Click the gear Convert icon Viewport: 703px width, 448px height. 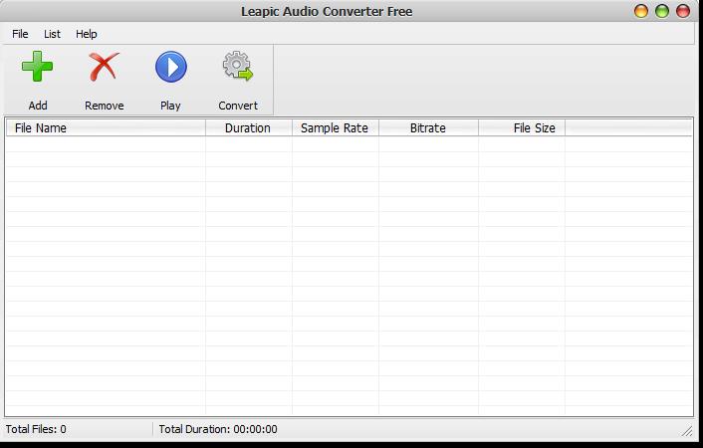(x=237, y=69)
